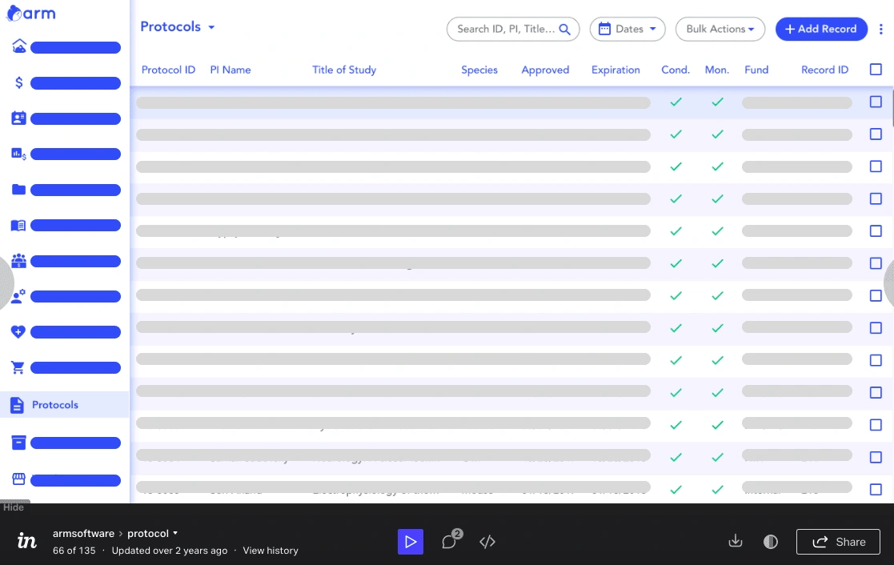
Task: Open the home house icon in sidebar
Action: tap(19, 46)
